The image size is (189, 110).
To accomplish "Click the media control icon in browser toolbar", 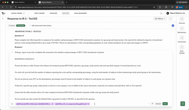I will click(172, 7).
